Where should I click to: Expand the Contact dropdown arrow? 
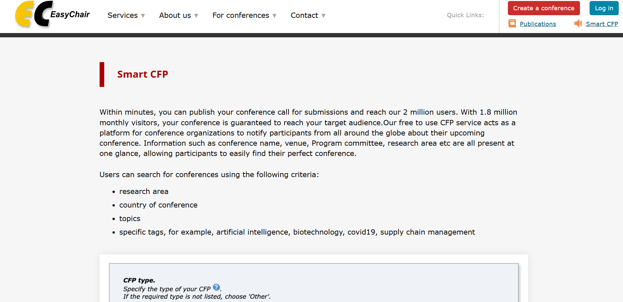point(323,16)
